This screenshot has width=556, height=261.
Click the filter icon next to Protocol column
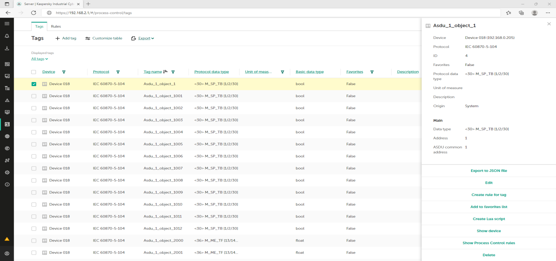coord(118,72)
